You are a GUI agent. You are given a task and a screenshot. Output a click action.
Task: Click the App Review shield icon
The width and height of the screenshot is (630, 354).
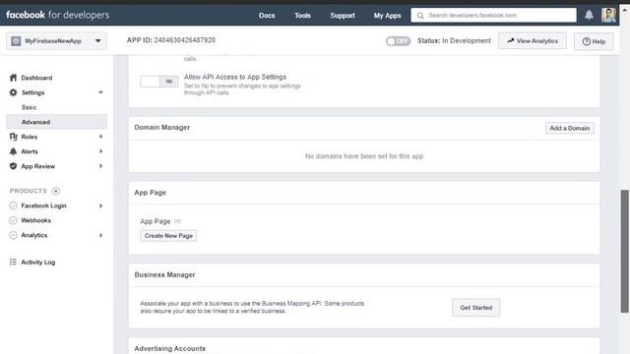pyautogui.click(x=13, y=166)
